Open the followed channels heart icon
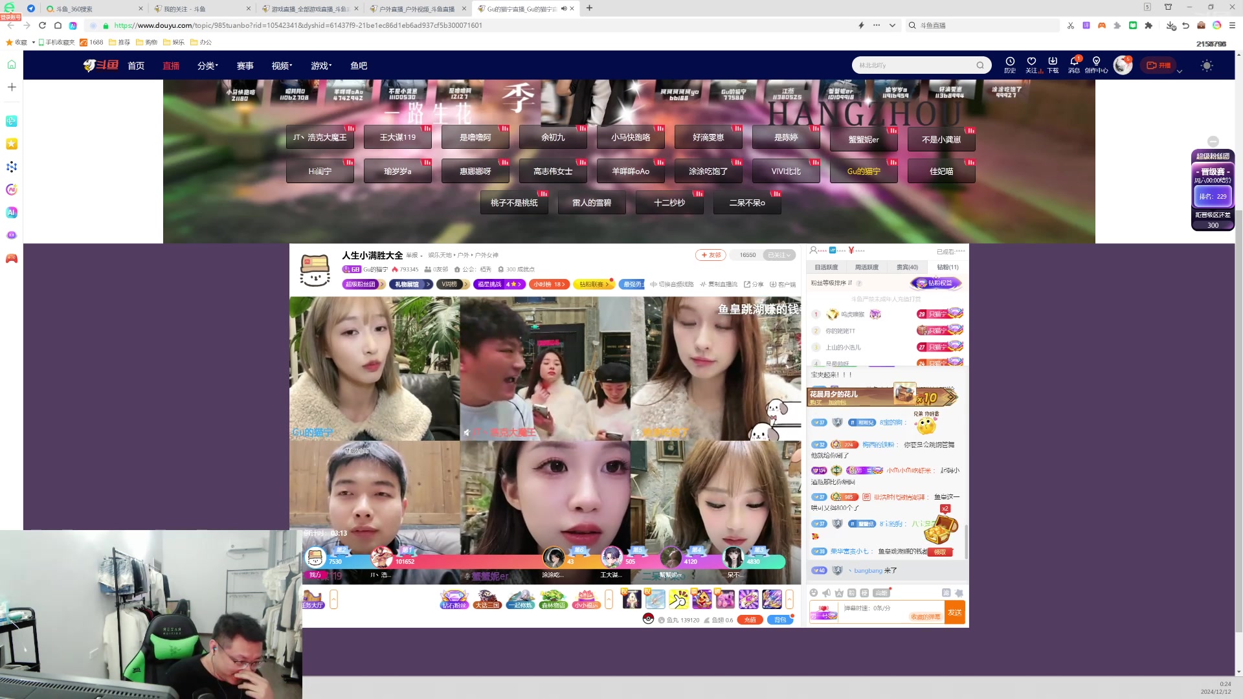The height and width of the screenshot is (699, 1243). pyautogui.click(x=1031, y=61)
